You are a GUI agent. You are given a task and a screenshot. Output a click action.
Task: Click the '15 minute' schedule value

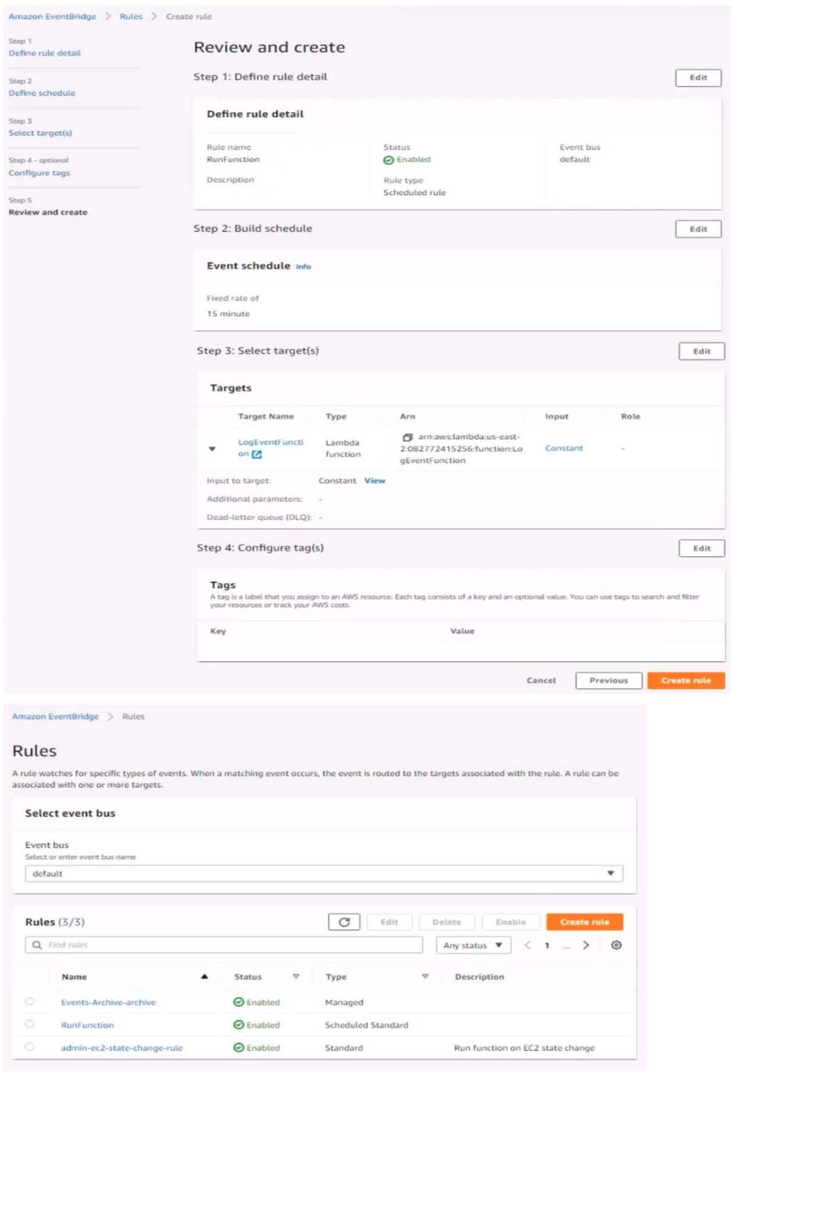coord(228,314)
